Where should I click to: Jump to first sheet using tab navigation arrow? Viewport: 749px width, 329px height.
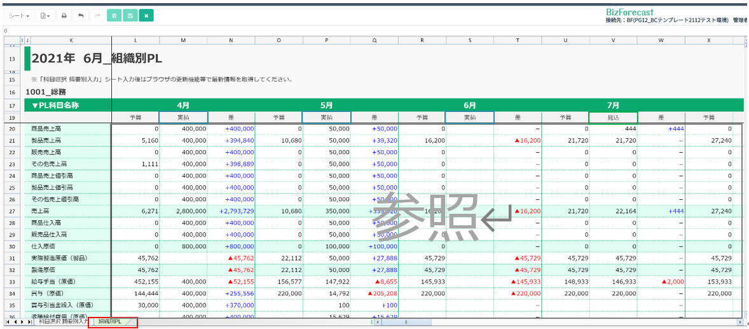pos(8,323)
